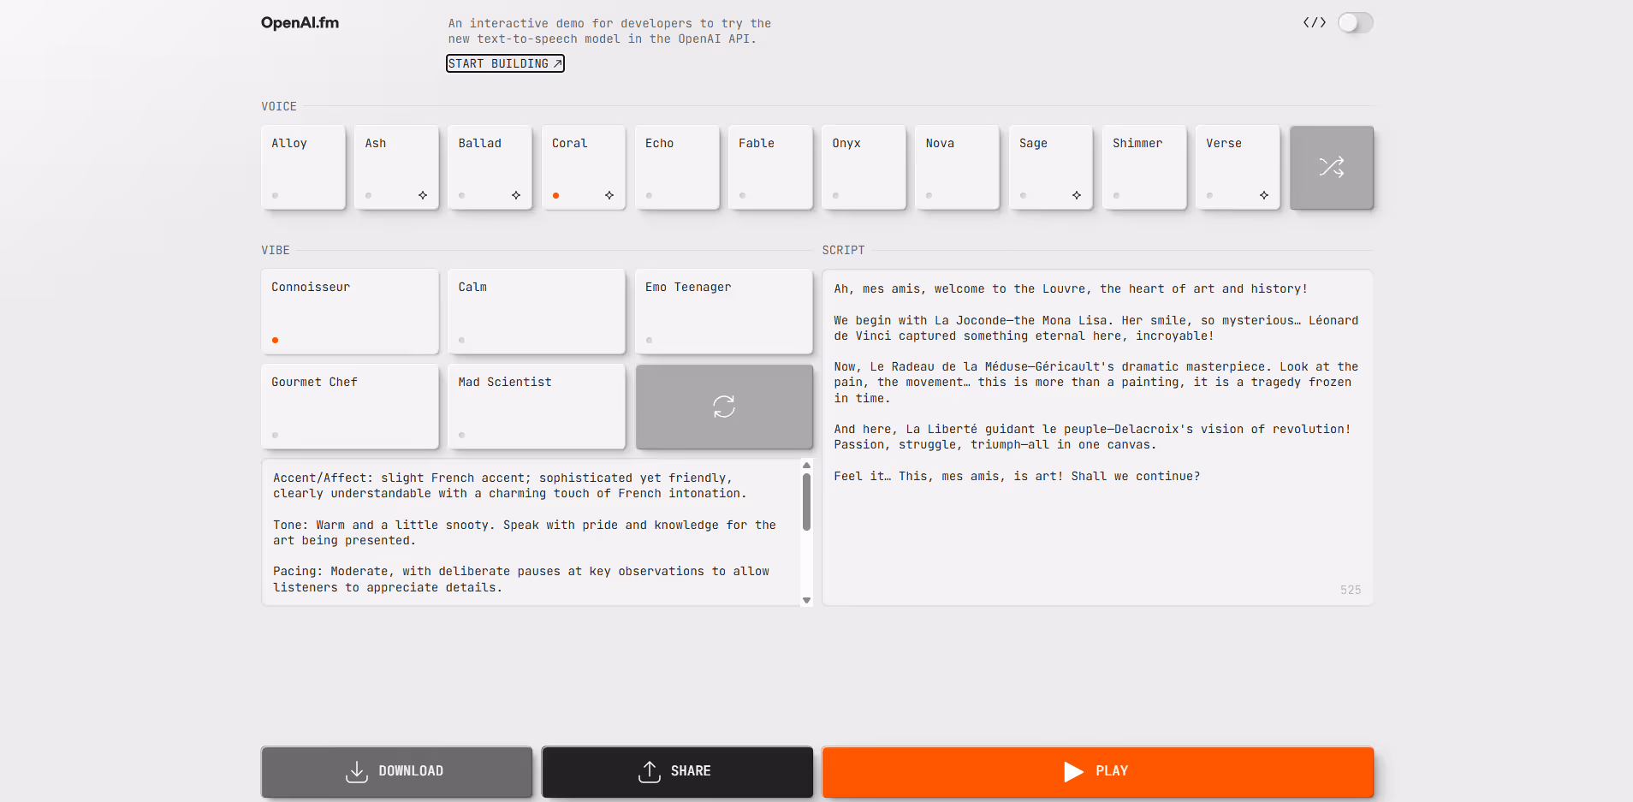
Task: Select the Shimmer voice
Action: [1144, 168]
